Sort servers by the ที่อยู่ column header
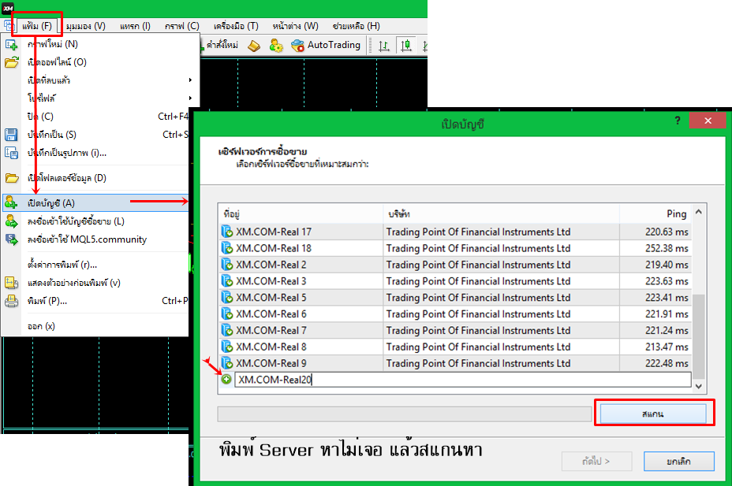 coord(301,214)
